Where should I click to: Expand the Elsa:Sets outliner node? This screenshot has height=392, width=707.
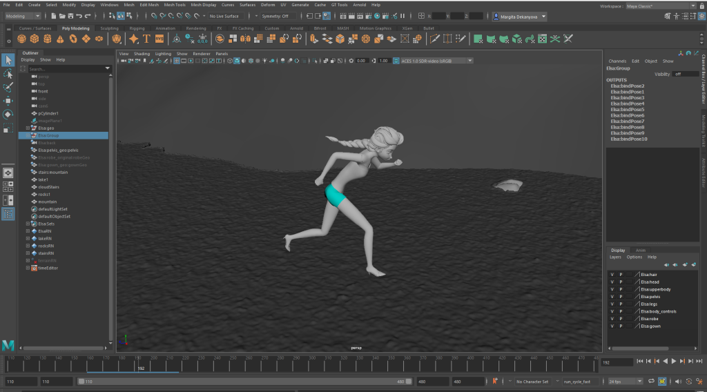[28, 224]
